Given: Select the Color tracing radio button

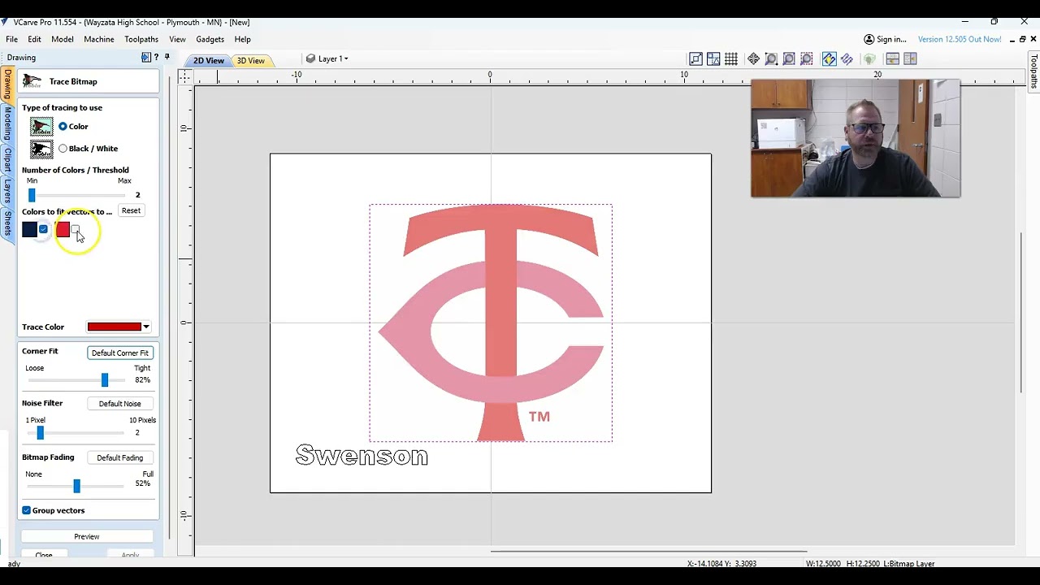Looking at the screenshot, I should pos(63,127).
